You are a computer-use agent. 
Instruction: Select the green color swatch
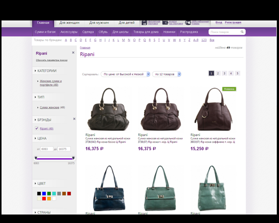[x=49, y=193]
